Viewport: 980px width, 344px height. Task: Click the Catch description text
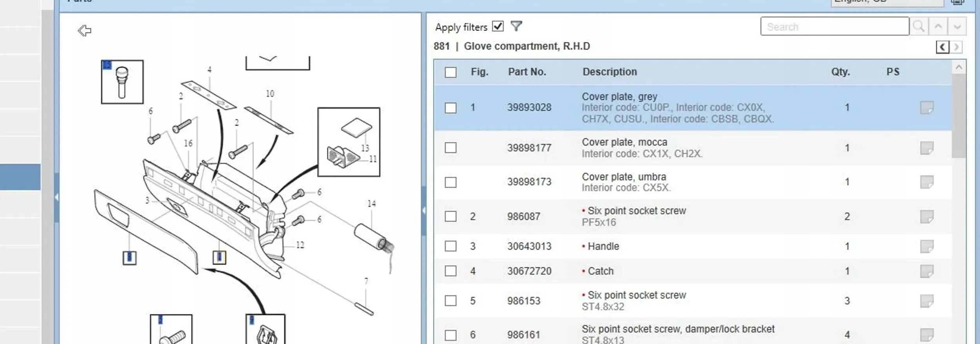coord(601,271)
